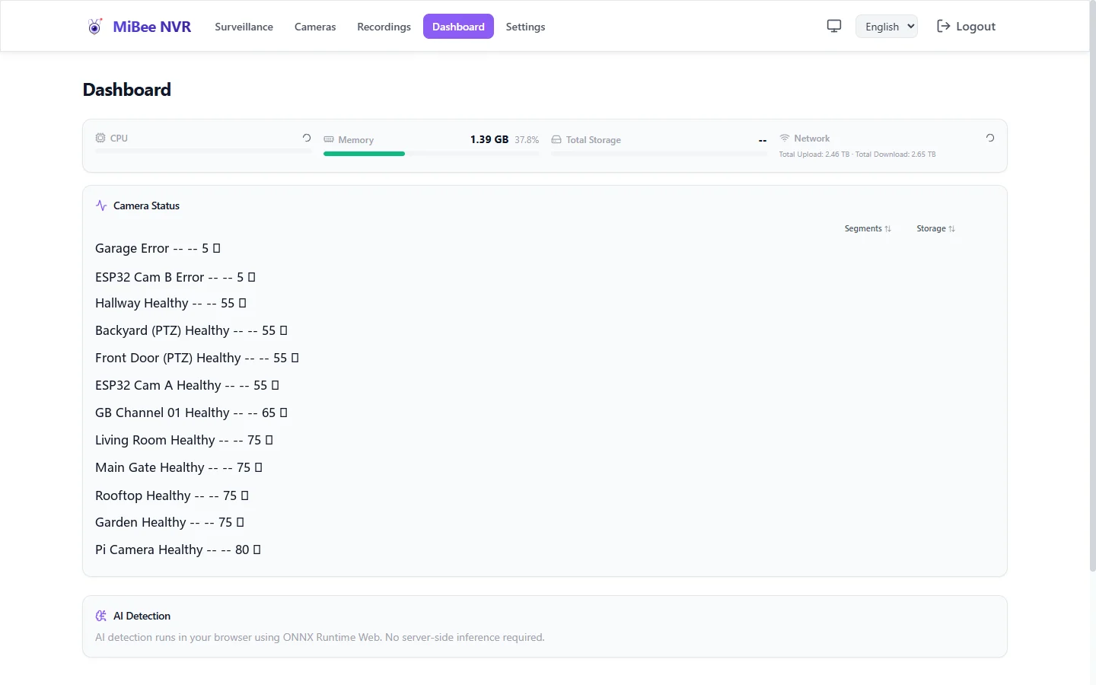Viewport: 1096px width, 685px height.
Task: Click the Total Storage progress bar
Action: [x=659, y=154]
